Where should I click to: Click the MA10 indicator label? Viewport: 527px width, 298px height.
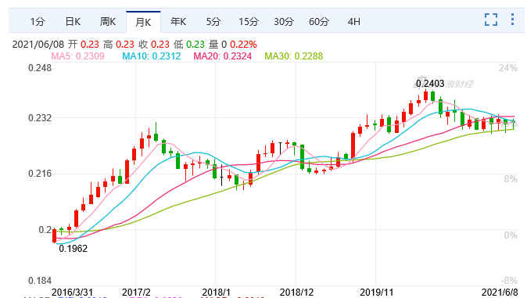pos(152,56)
